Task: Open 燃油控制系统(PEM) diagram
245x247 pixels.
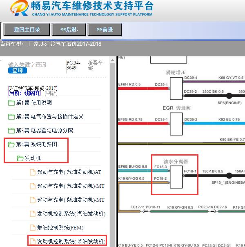Action: click(x=60, y=227)
